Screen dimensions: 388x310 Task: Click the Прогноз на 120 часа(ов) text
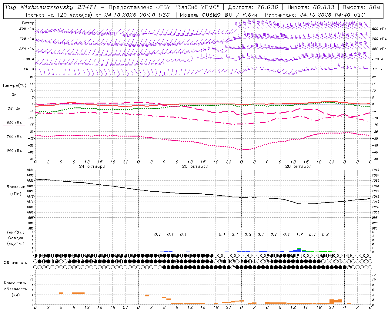pyautogui.click(x=58, y=15)
